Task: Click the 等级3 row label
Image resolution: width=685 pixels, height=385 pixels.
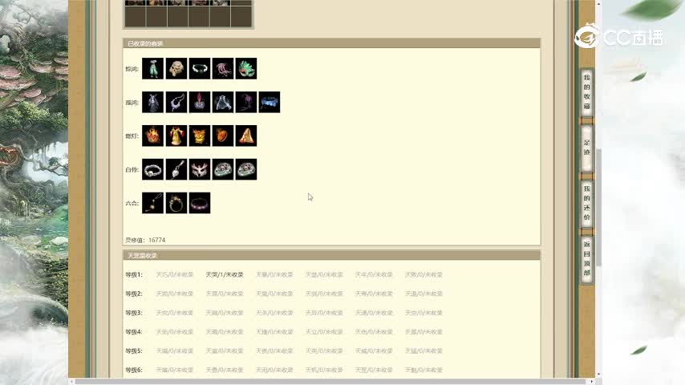Action: (134, 313)
